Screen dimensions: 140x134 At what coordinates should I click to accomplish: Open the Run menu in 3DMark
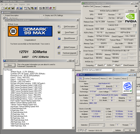click(x=11, y=4)
